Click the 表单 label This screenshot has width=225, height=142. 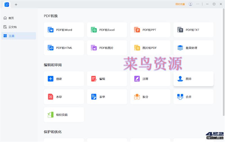coord(102,97)
